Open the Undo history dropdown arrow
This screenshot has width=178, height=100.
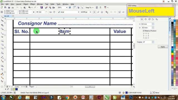pos(32,7)
